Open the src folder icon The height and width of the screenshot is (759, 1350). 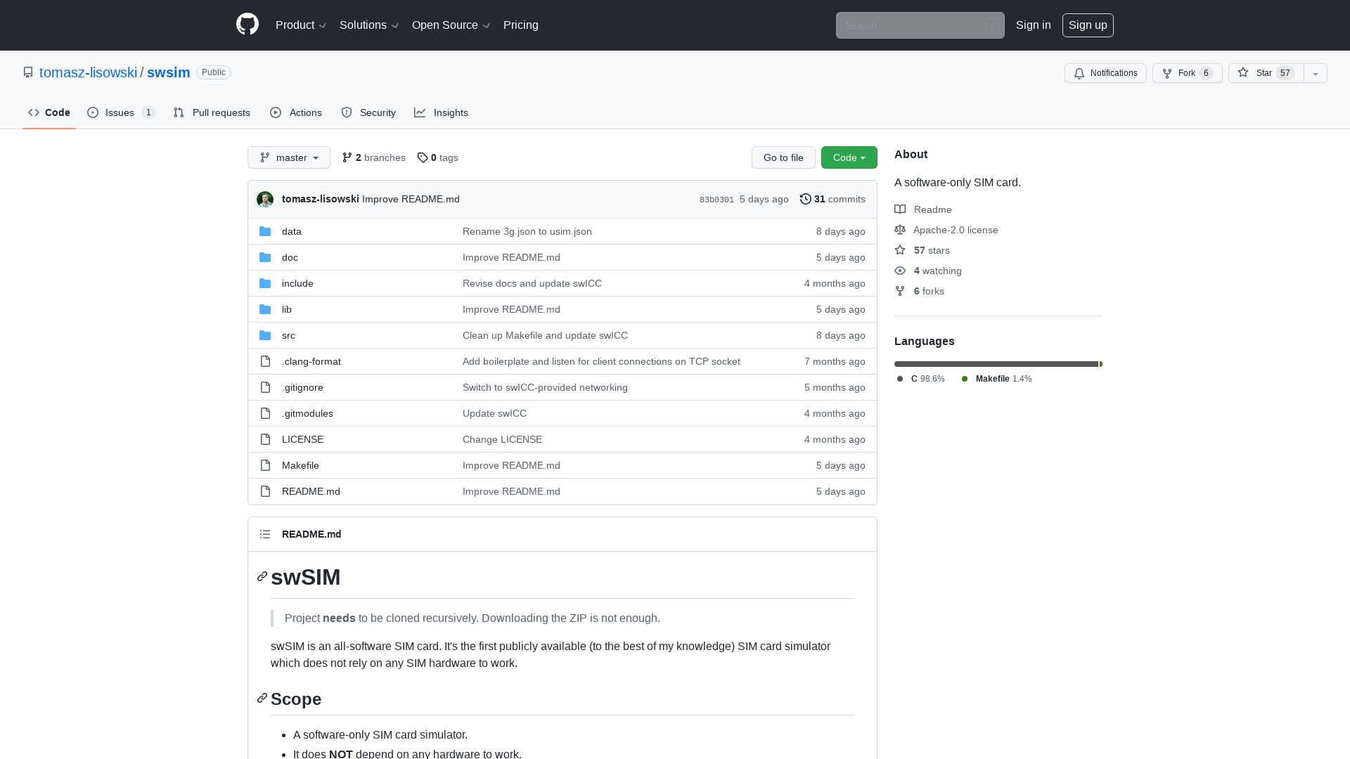coord(265,335)
